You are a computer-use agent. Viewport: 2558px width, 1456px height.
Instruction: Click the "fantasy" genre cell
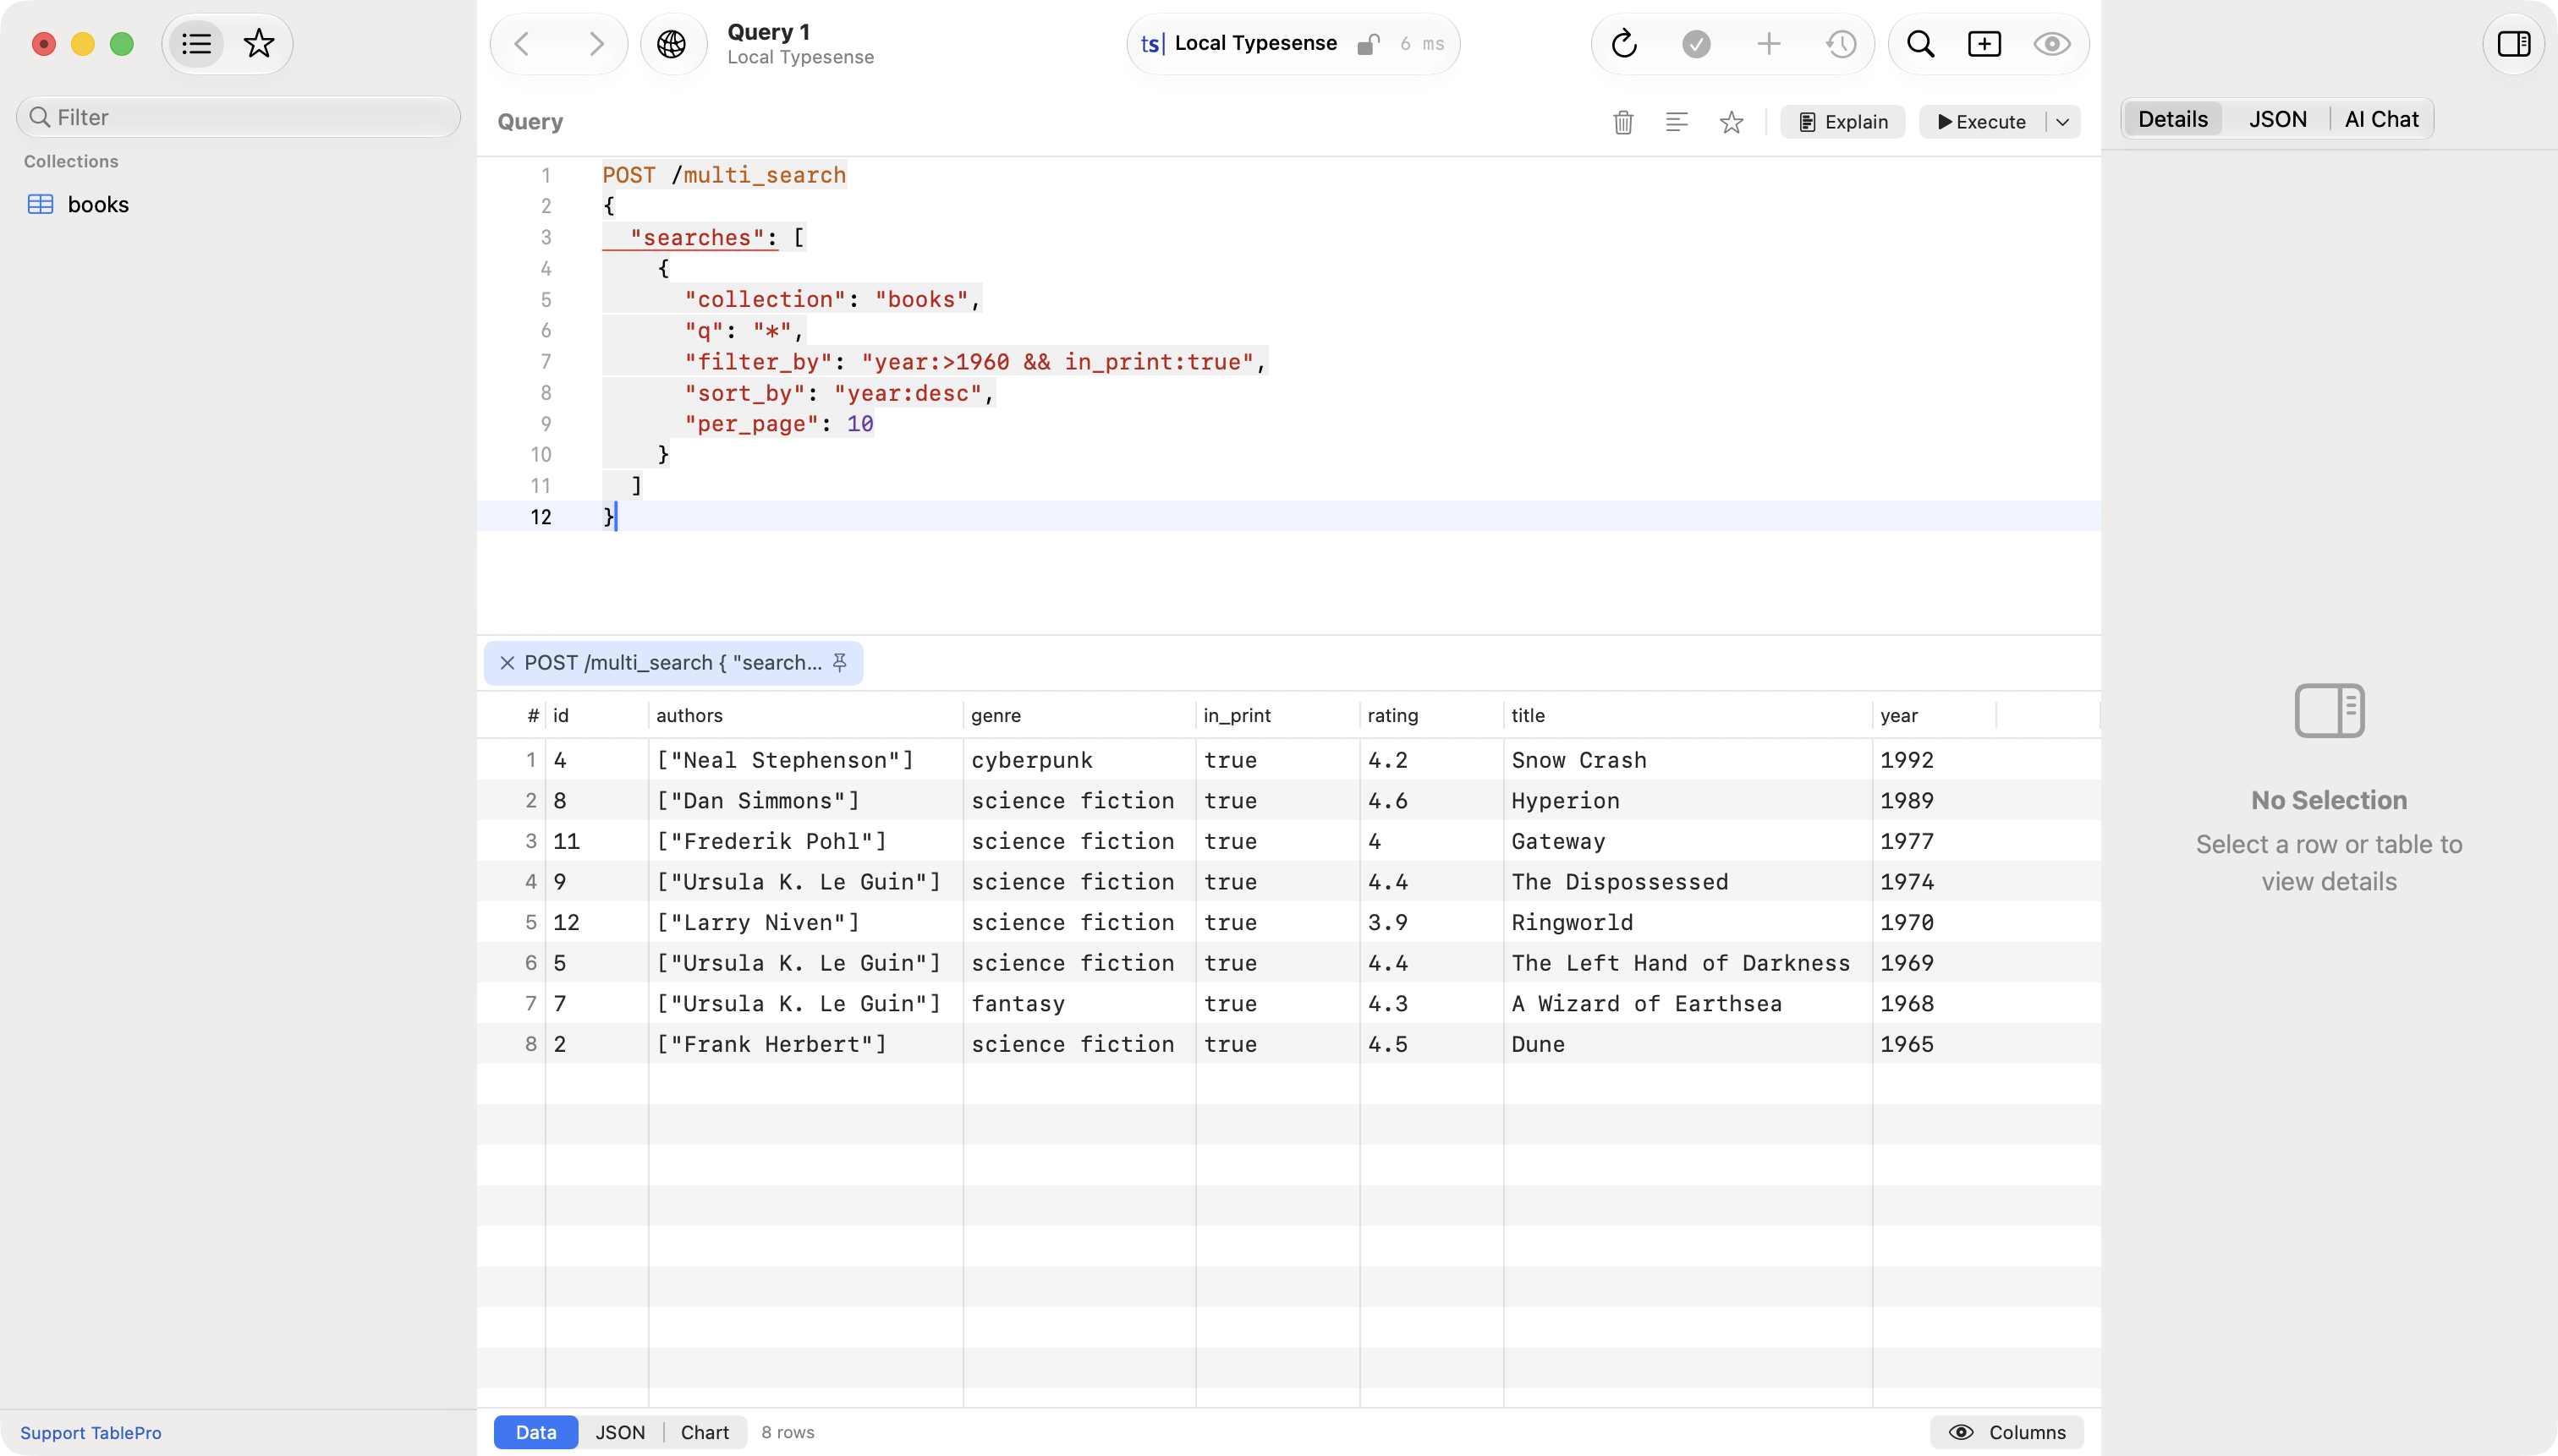tap(1079, 1004)
